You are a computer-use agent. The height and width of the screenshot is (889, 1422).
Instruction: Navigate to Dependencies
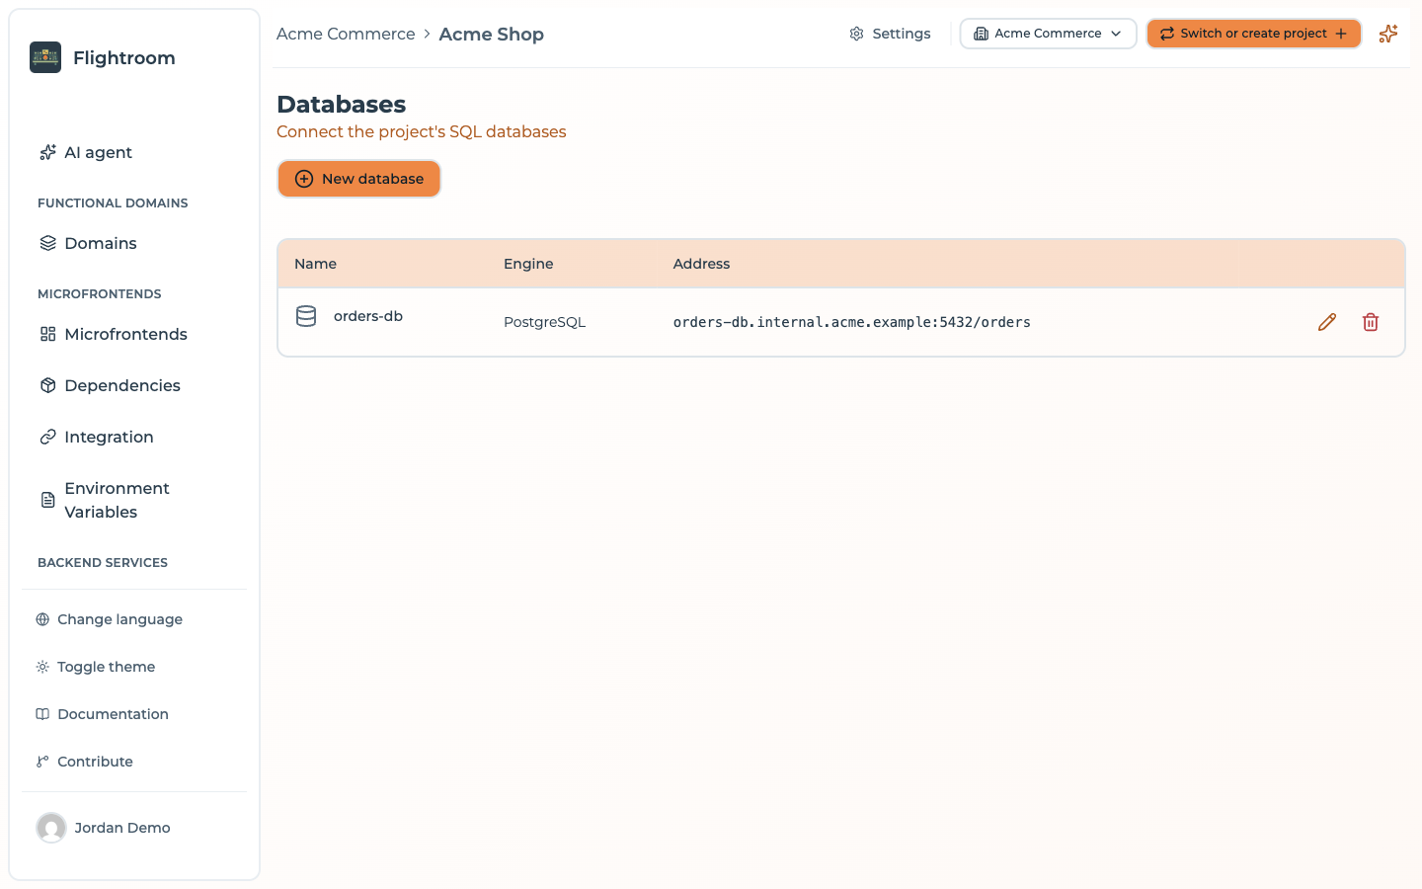pyautogui.click(x=110, y=385)
